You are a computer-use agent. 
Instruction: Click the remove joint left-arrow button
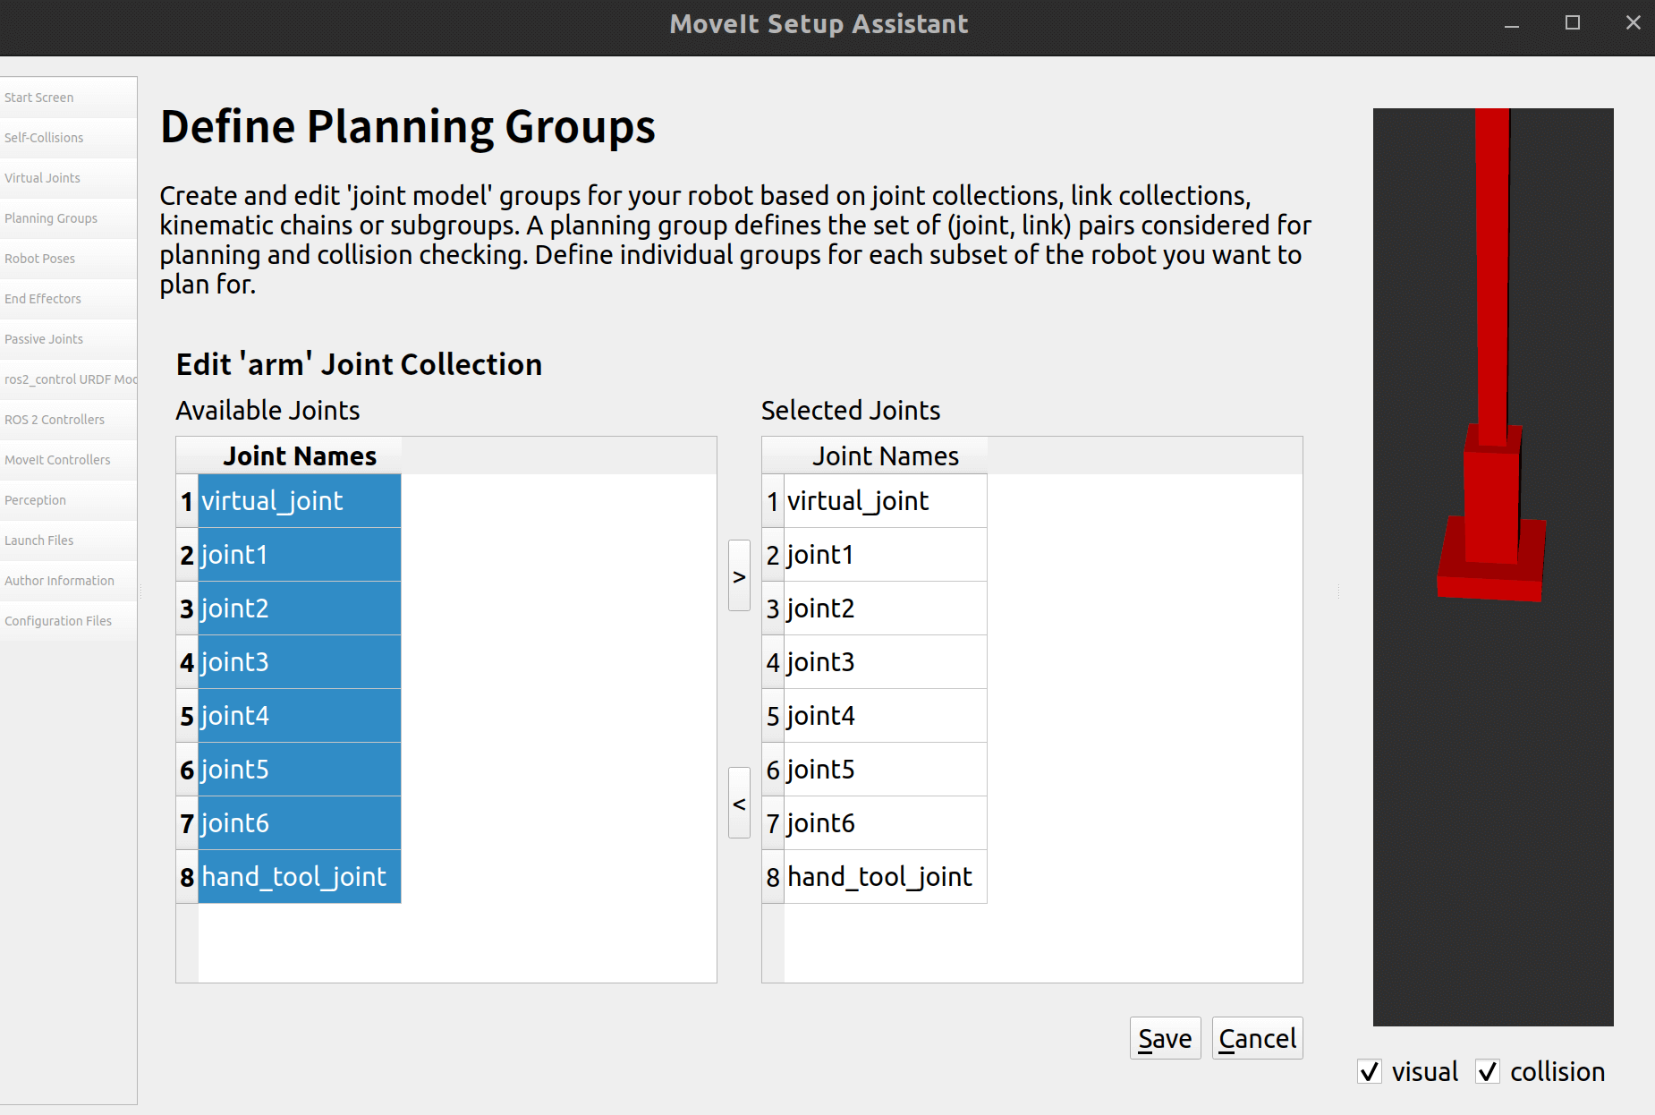(739, 803)
